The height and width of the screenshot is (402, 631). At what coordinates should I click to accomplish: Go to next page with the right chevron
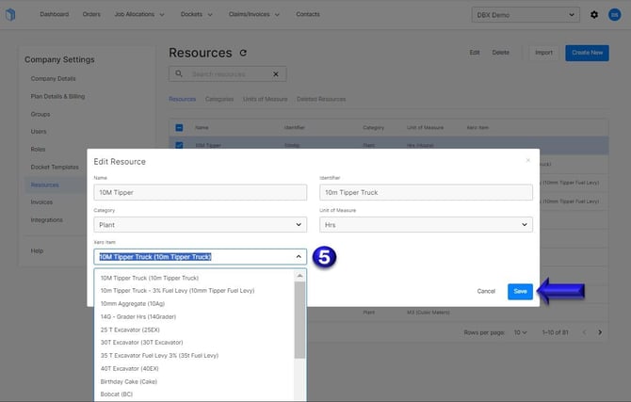[600, 332]
